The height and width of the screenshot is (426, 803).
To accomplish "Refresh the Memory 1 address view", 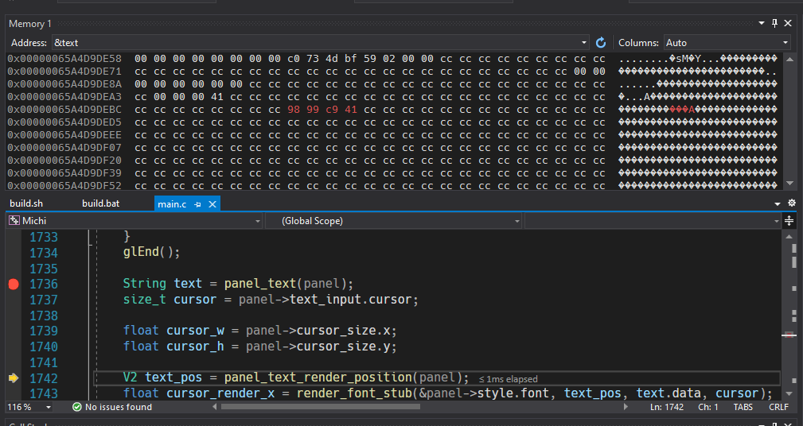I will tap(601, 42).
